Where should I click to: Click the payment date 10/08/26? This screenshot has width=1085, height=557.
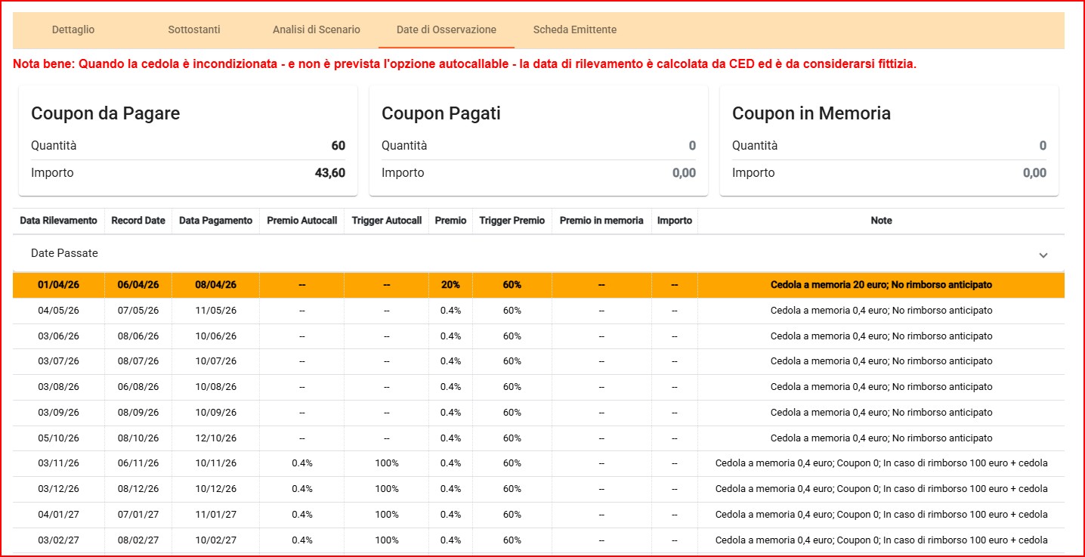[x=216, y=387]
